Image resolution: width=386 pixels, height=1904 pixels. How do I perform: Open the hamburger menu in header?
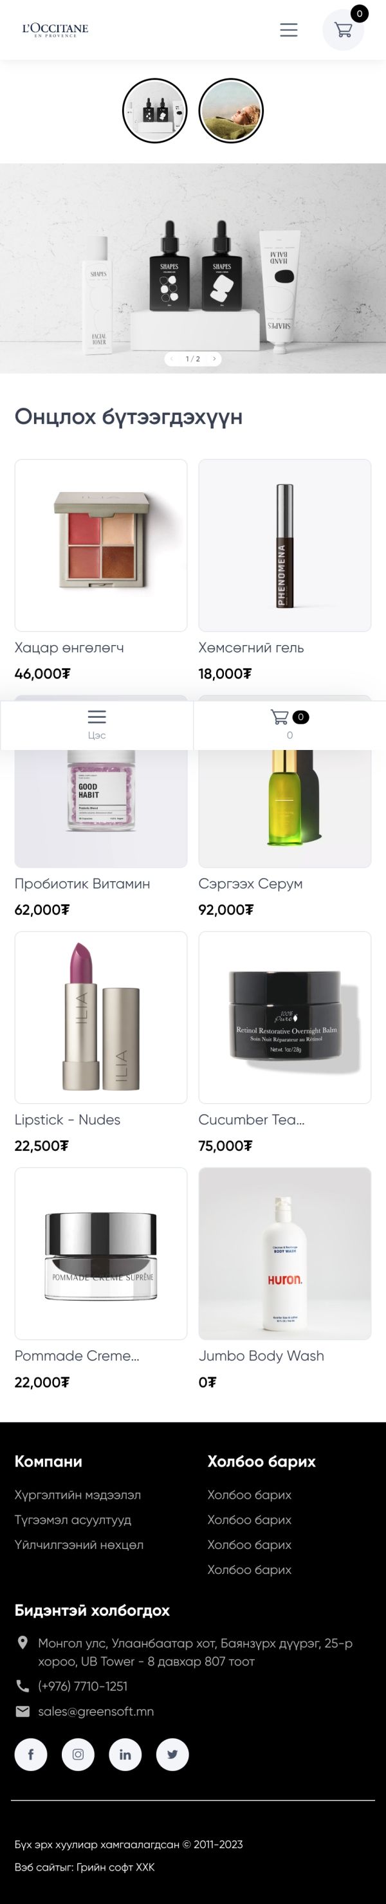pyautogui.click(x=288, y=30)
